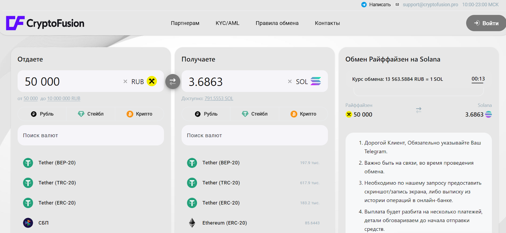The image size is (506, 233).
Task: Clear the RUB amount with the X
Action: (x=125, y=82)
